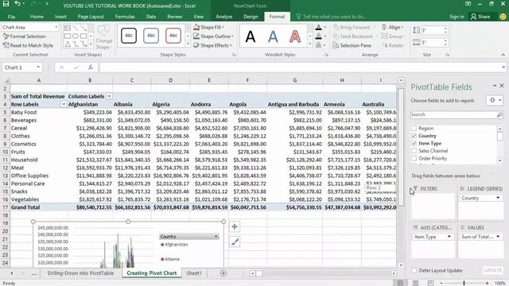
Task: Check the Region field checkbox
Action: (x=414, y=129)
